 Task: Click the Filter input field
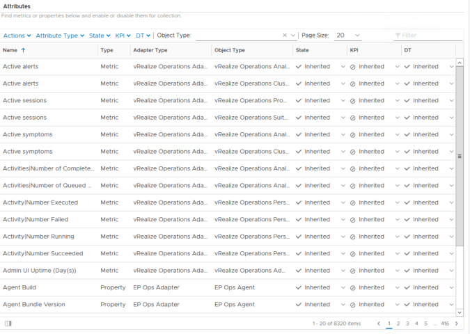[428, 35]
